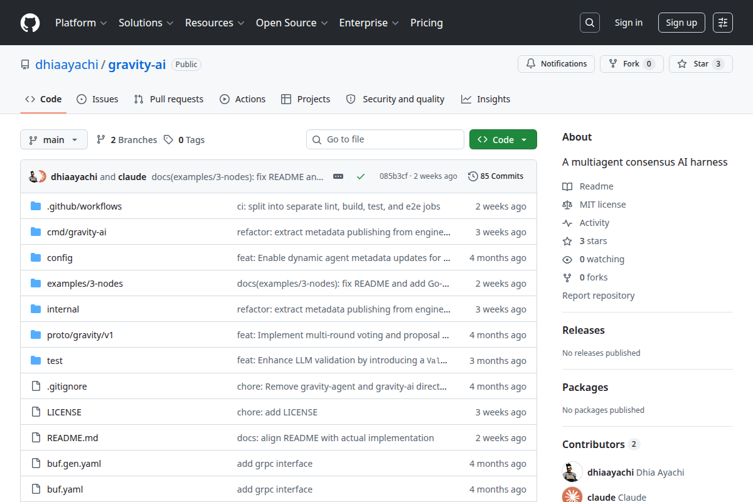The width and height of the screenshot is (753, 502).
Task: Click the file icon beside buf.yaml
Action: click(x=36, y=489)
